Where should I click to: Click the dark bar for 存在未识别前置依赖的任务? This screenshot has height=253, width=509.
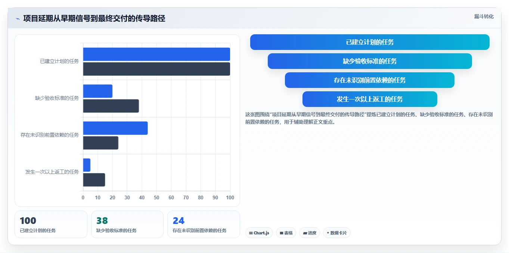[100, 143]
